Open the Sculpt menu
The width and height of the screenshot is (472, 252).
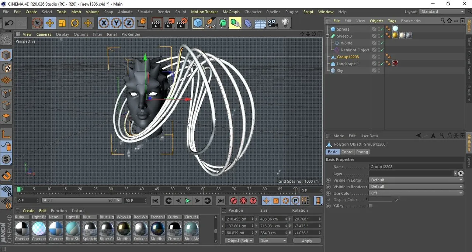click(181, 12)
